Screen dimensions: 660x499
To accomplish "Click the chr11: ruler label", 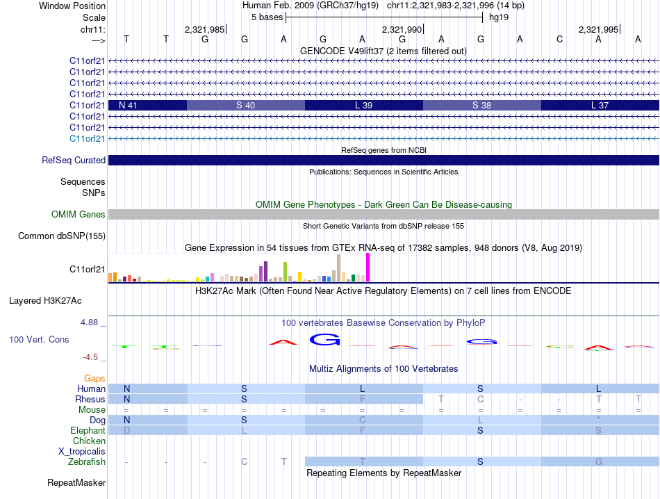I will [x=93, y=29].
